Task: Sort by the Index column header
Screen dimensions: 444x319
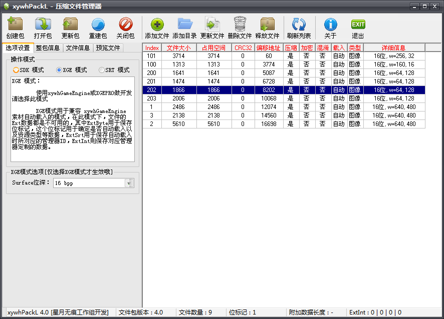Action: coord(152,48)
